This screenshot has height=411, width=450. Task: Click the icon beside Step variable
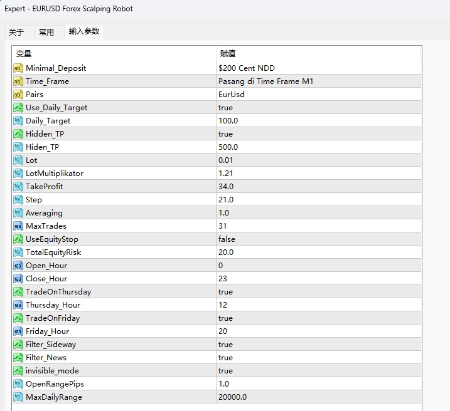coord(18,200)
